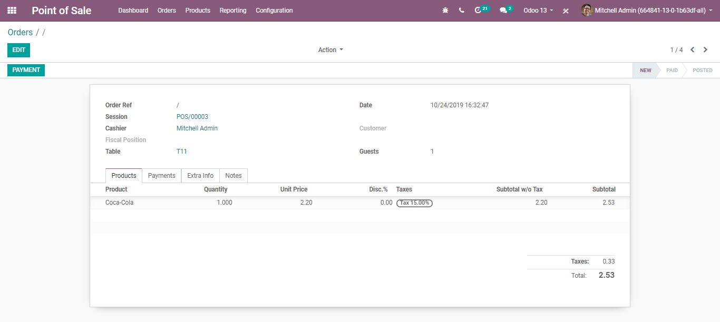
Task: Switch to the Extra Info tab
Action: (200, 176)
